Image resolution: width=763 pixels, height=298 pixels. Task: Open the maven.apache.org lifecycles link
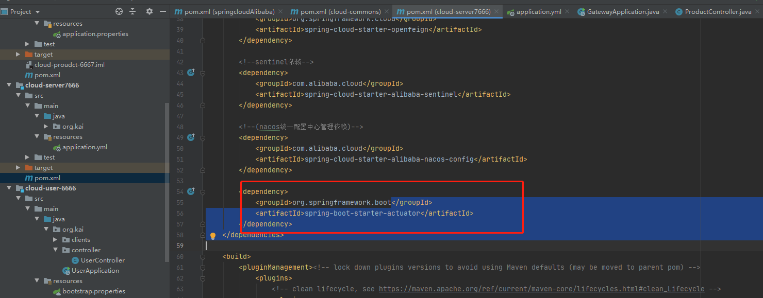pos(541,289)
